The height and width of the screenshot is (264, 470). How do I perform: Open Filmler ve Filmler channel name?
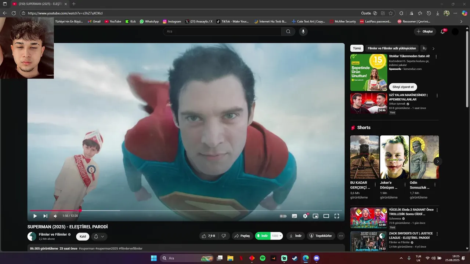[x=53, y=234]
